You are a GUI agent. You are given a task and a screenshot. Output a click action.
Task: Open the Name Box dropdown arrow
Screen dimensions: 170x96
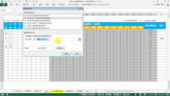tap(12, 10)
